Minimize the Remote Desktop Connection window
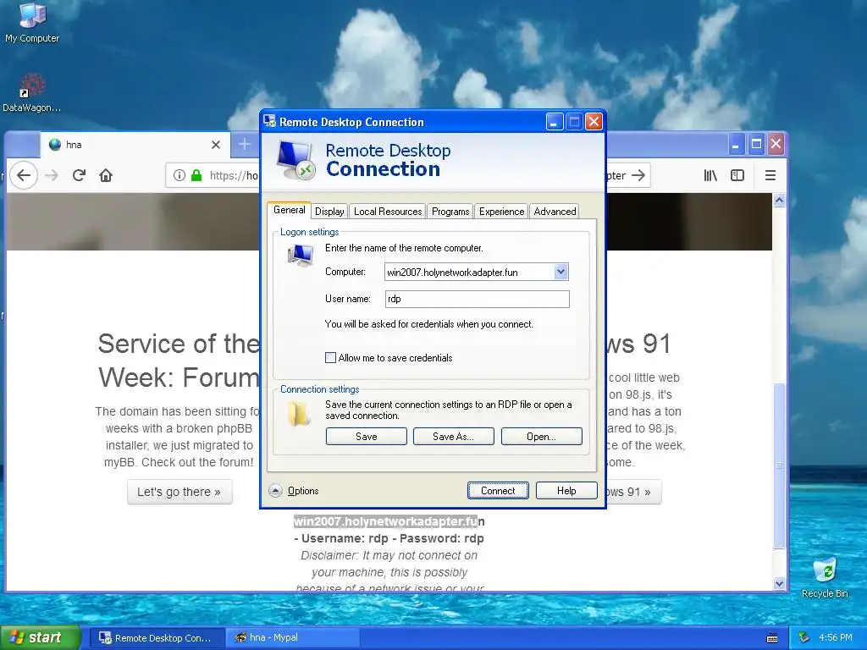867x650 pixels. tap(554, 121)
